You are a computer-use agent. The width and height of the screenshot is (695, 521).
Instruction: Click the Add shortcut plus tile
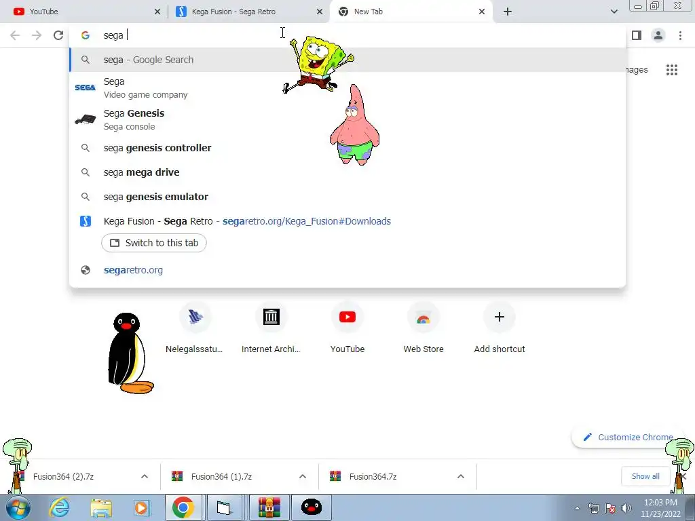coord(500,328)
